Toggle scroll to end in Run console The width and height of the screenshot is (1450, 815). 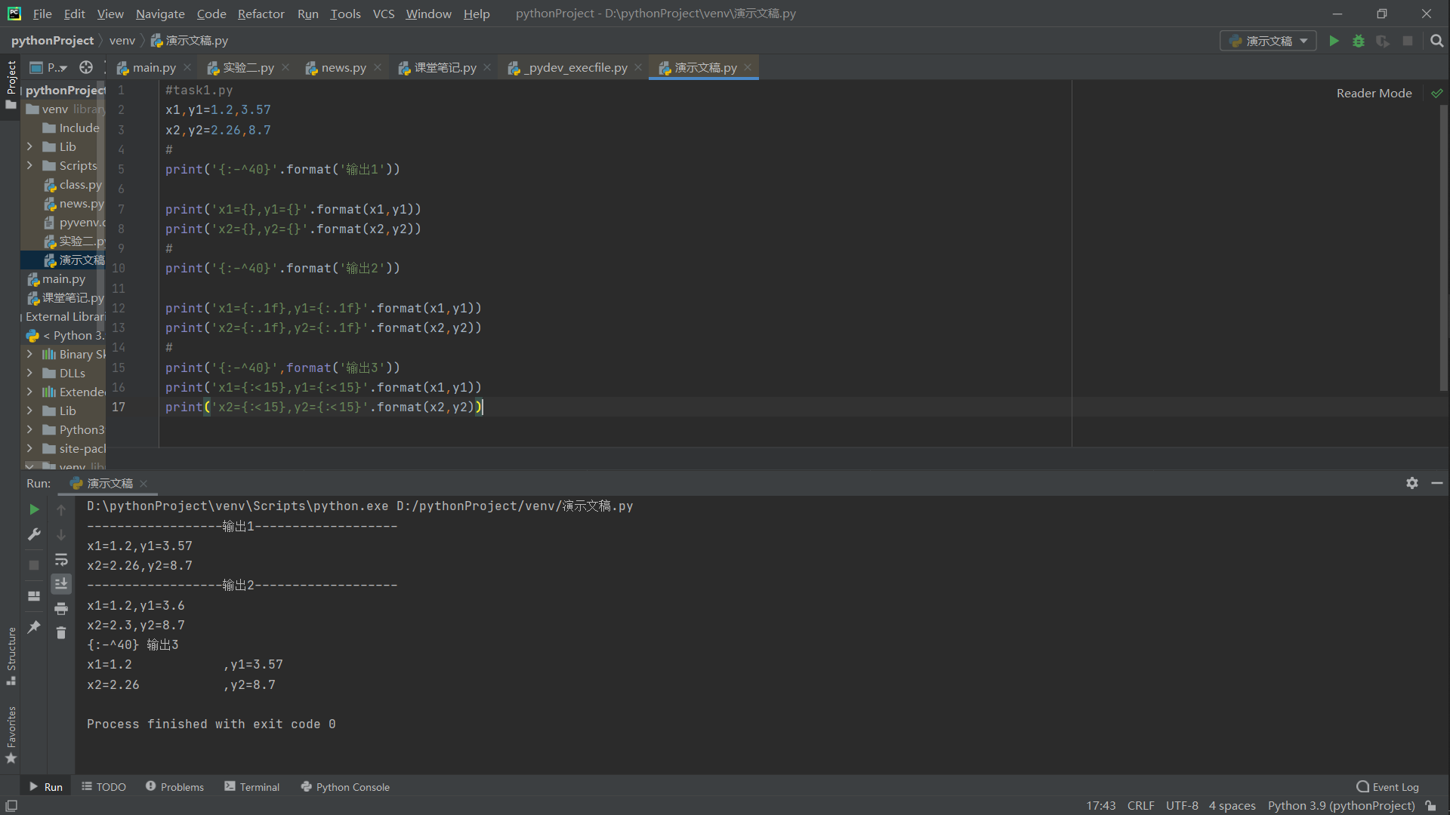(x=61, y=583)
